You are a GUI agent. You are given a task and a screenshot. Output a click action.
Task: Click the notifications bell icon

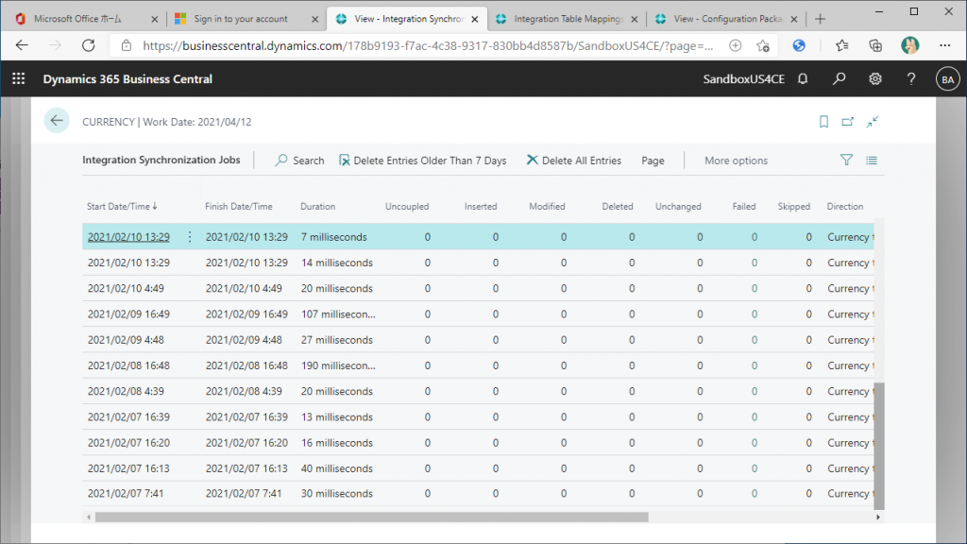click(803, 79)
